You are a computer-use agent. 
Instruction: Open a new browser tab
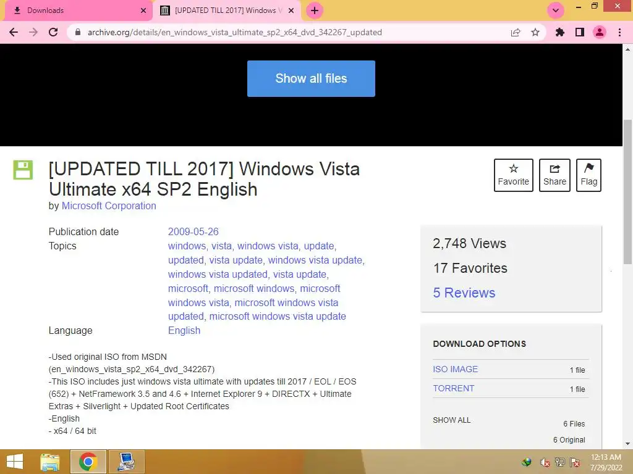click(x=315, y=10)
